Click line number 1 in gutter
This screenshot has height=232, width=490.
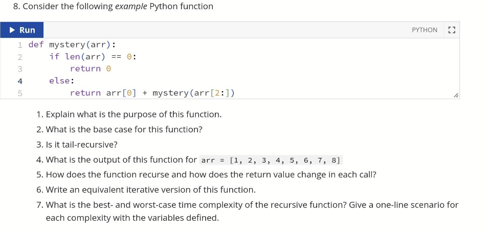pyautogui.click(x=20, y=45)
